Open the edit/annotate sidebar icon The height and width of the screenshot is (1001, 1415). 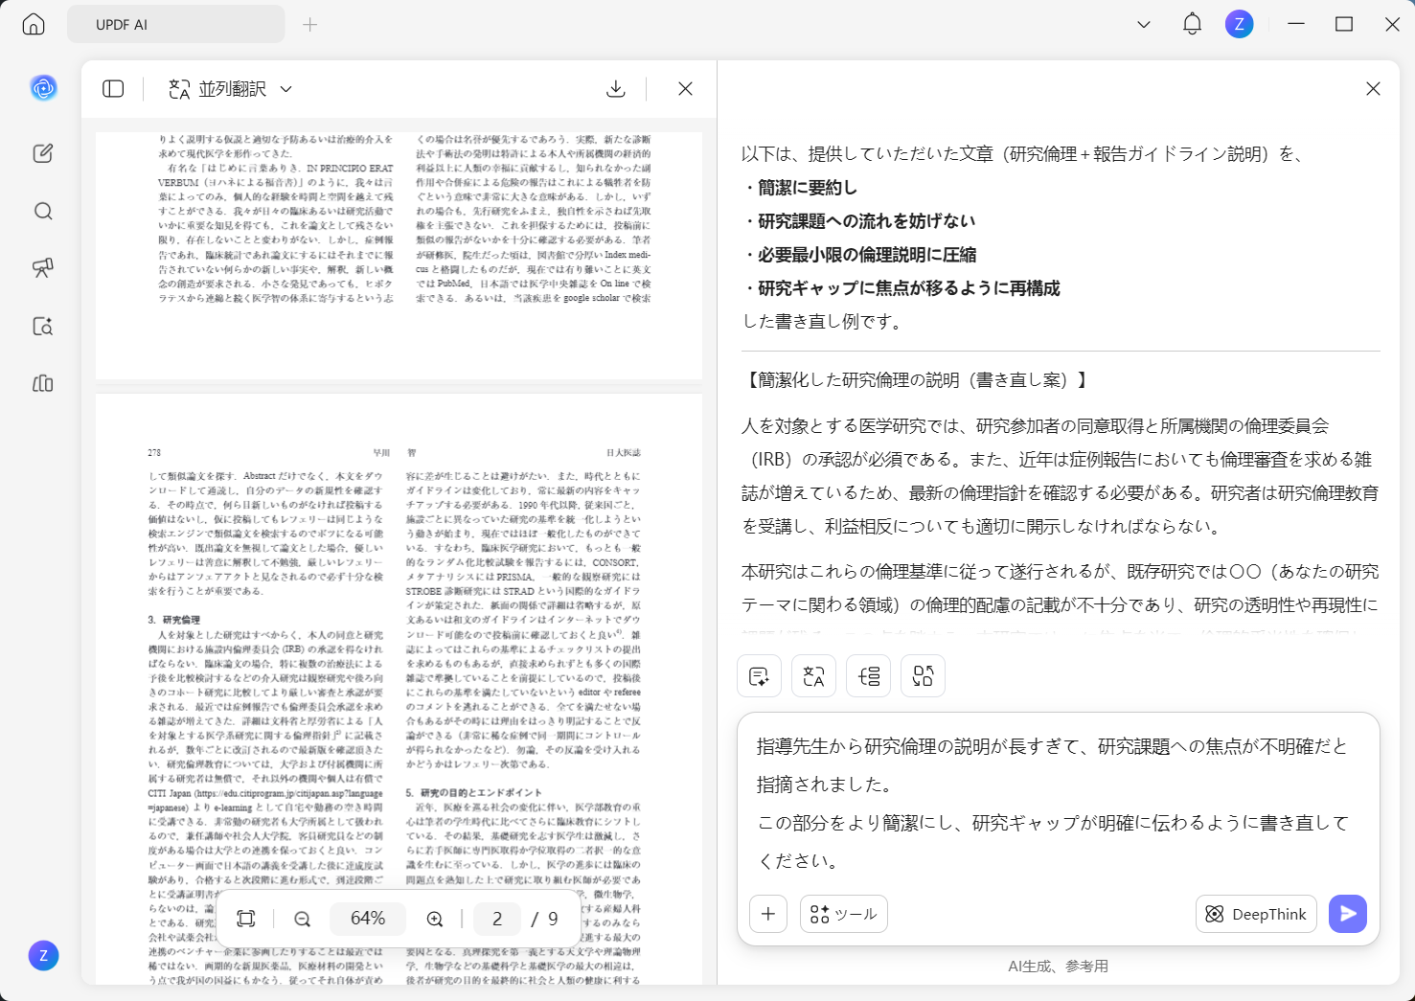point(43,153)
